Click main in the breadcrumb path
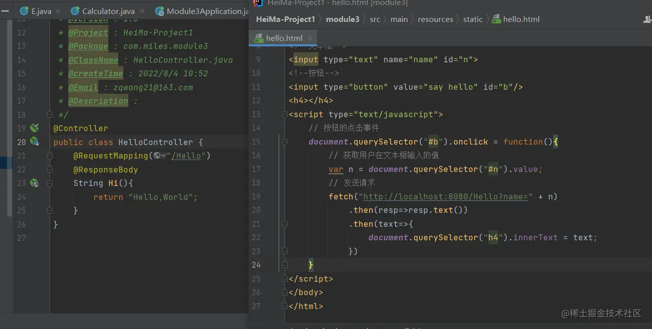Screen dimensions: 652x329 pos(399,19)
